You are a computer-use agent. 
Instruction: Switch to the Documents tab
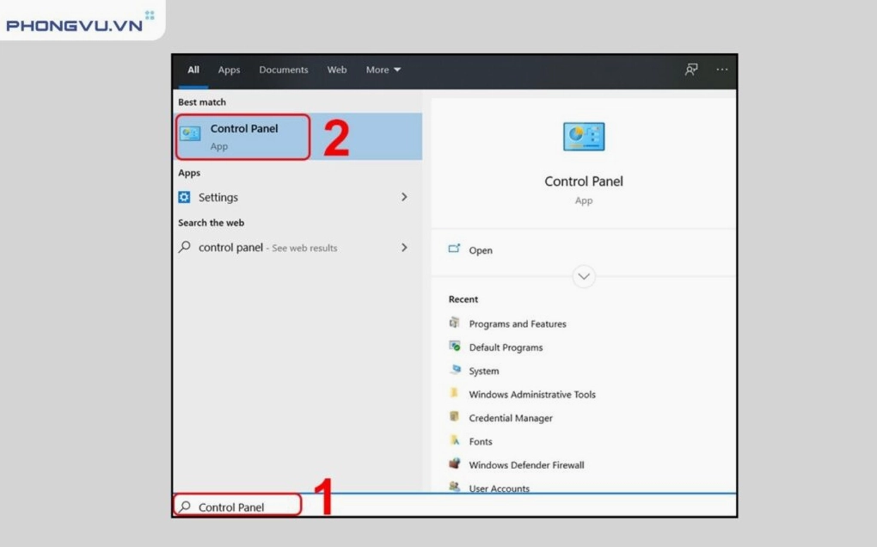(x=283, y=70)
